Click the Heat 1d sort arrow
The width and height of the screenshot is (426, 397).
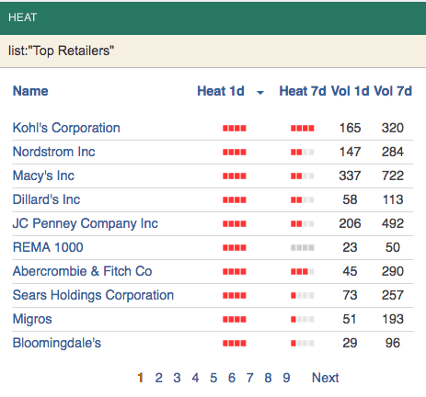pyautogui.click(x=260, y=93)
